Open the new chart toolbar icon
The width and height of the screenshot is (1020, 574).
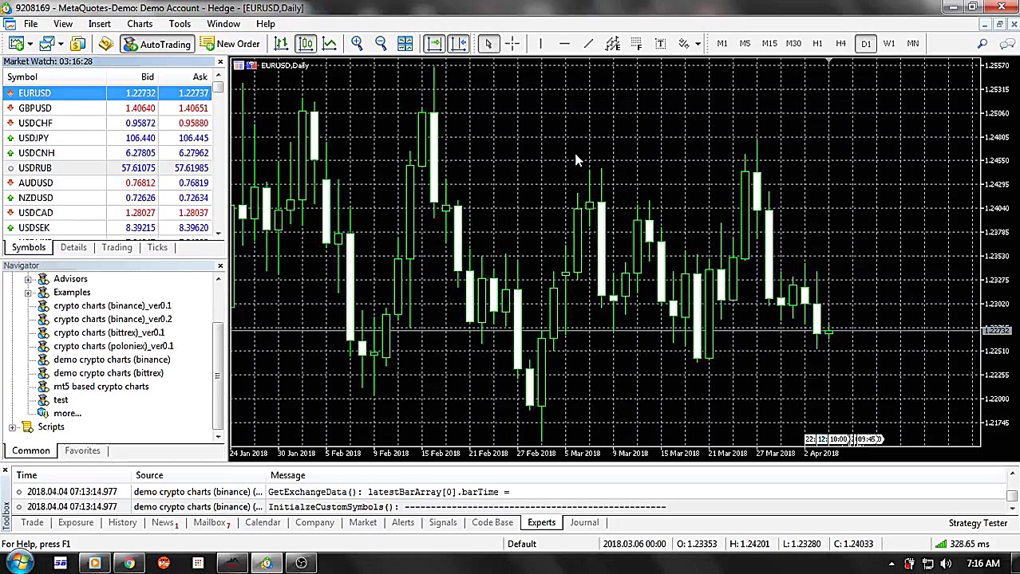click(16, 44)
